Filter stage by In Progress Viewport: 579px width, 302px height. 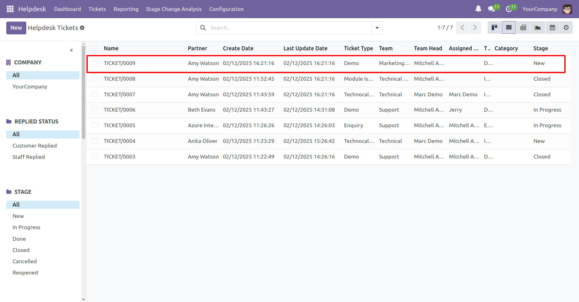[26, 227]
